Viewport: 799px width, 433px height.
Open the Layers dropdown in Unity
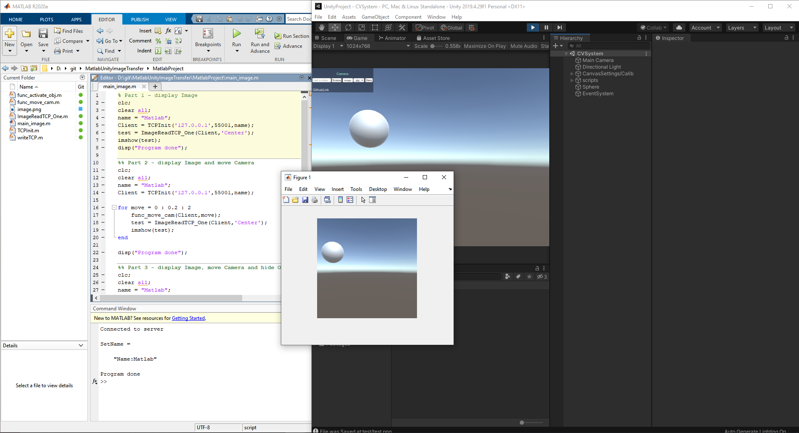742,27
